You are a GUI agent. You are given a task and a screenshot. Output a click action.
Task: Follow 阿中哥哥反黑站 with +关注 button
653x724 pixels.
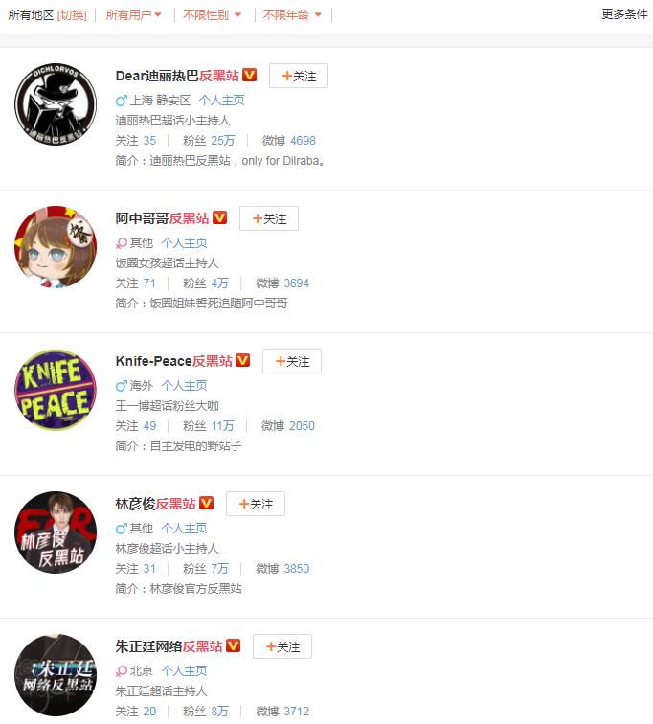[x=269, y=218]
